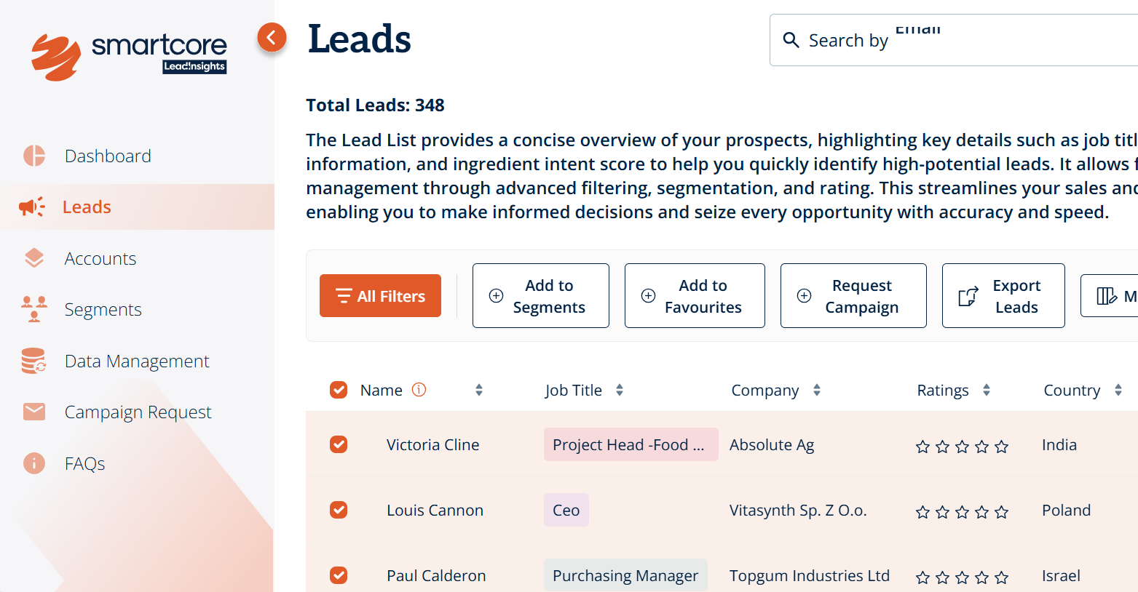Click the Smartcore Lead Insights logo

[129, 56]
